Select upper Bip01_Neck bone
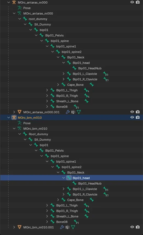This screenshot has height=235, width=143. pos(76,57)
